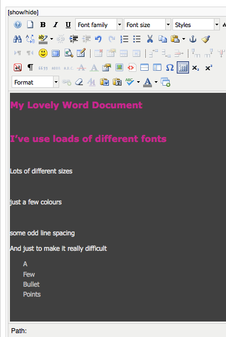This screenshot has width=226, height=337.
Task: Open the Help question mark icon
Action: point(18,25)
